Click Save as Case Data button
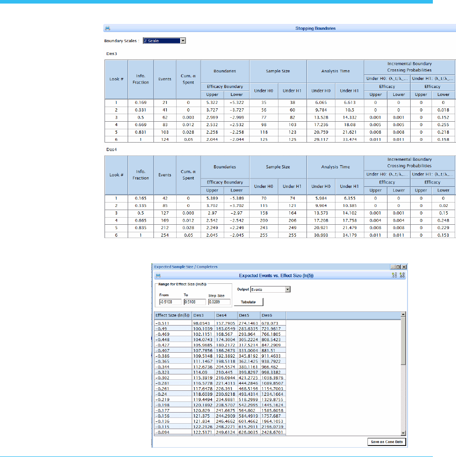456x457 pixels. (x=387, y=442)
